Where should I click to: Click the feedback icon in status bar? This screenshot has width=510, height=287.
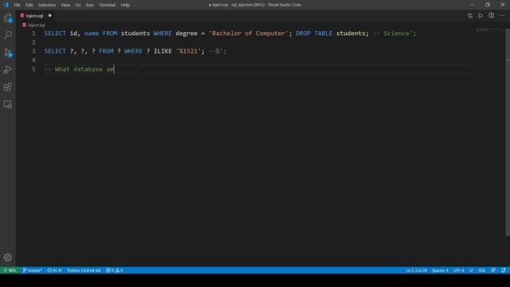click(493, 270)
